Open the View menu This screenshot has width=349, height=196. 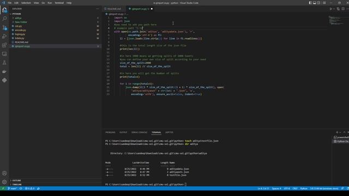click(37, 3)
